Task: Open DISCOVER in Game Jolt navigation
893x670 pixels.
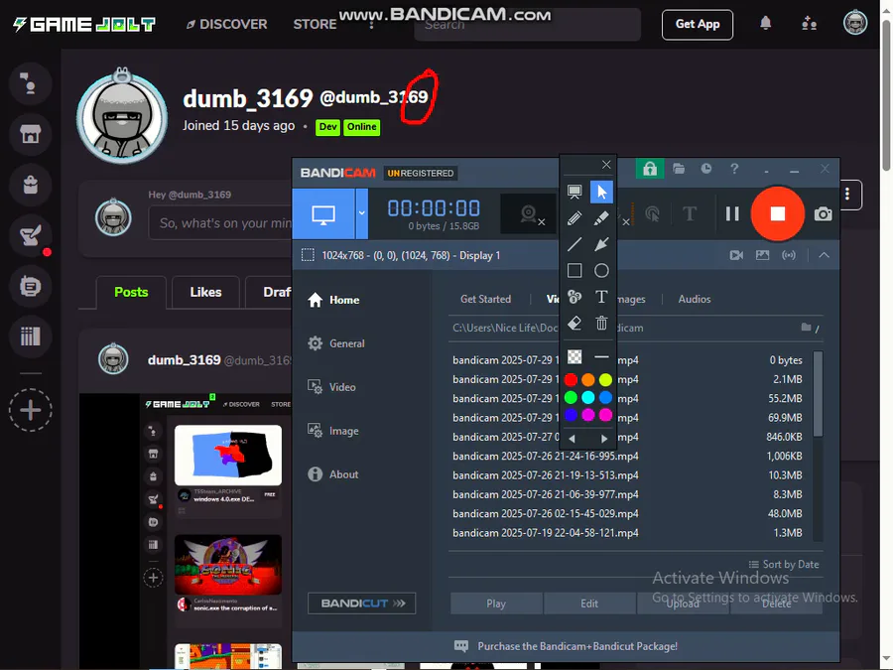Action: 226,24
